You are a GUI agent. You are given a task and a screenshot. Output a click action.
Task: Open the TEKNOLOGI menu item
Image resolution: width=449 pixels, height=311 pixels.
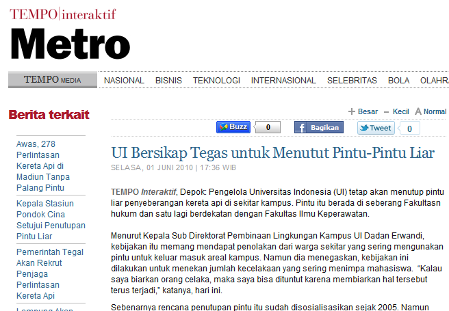tap(216, 81)
